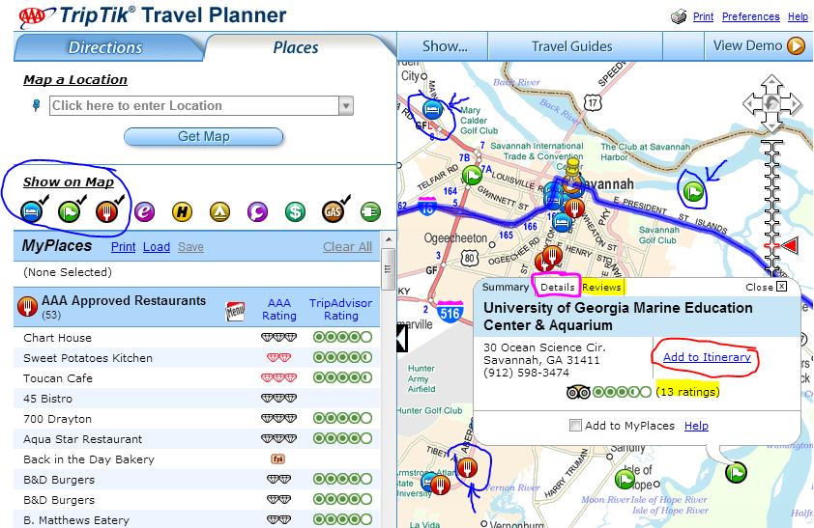Select Back in the Day Bakery
Image resolution: width=814 pixels, height=528 pixels.
197,459
